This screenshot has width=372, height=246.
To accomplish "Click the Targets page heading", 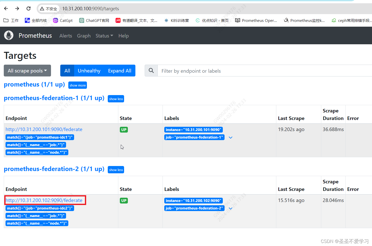I will [20, 56].
